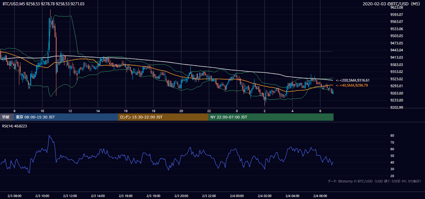Click the 2/4 04:00 date label
Screen dimensions: 425x199
pos(292,196)
